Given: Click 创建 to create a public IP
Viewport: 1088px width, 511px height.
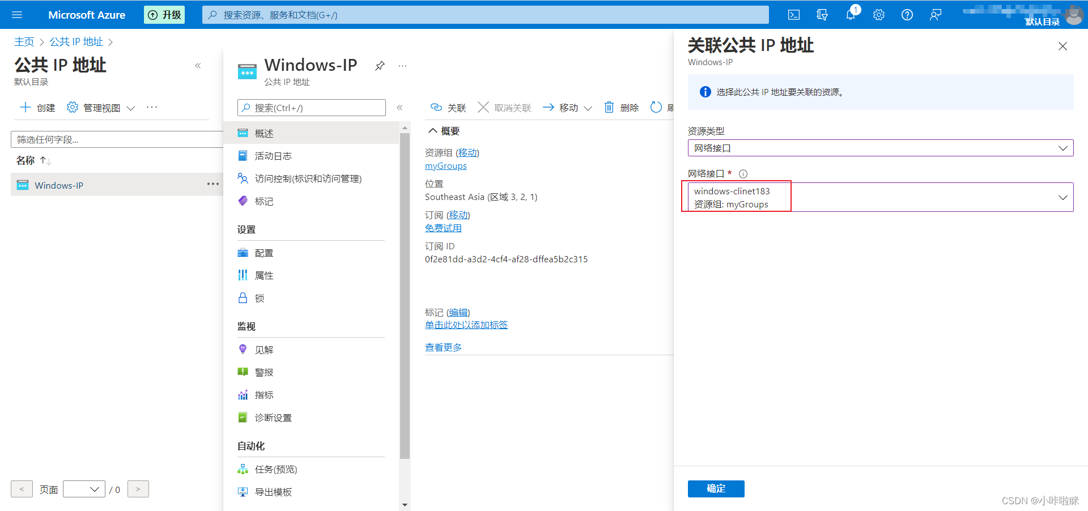Looking at the screenshot, I should 38,108.
